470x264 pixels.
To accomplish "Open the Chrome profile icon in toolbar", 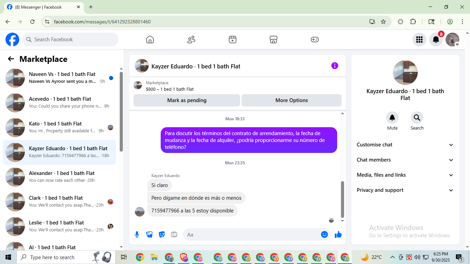I will [450, 22].
